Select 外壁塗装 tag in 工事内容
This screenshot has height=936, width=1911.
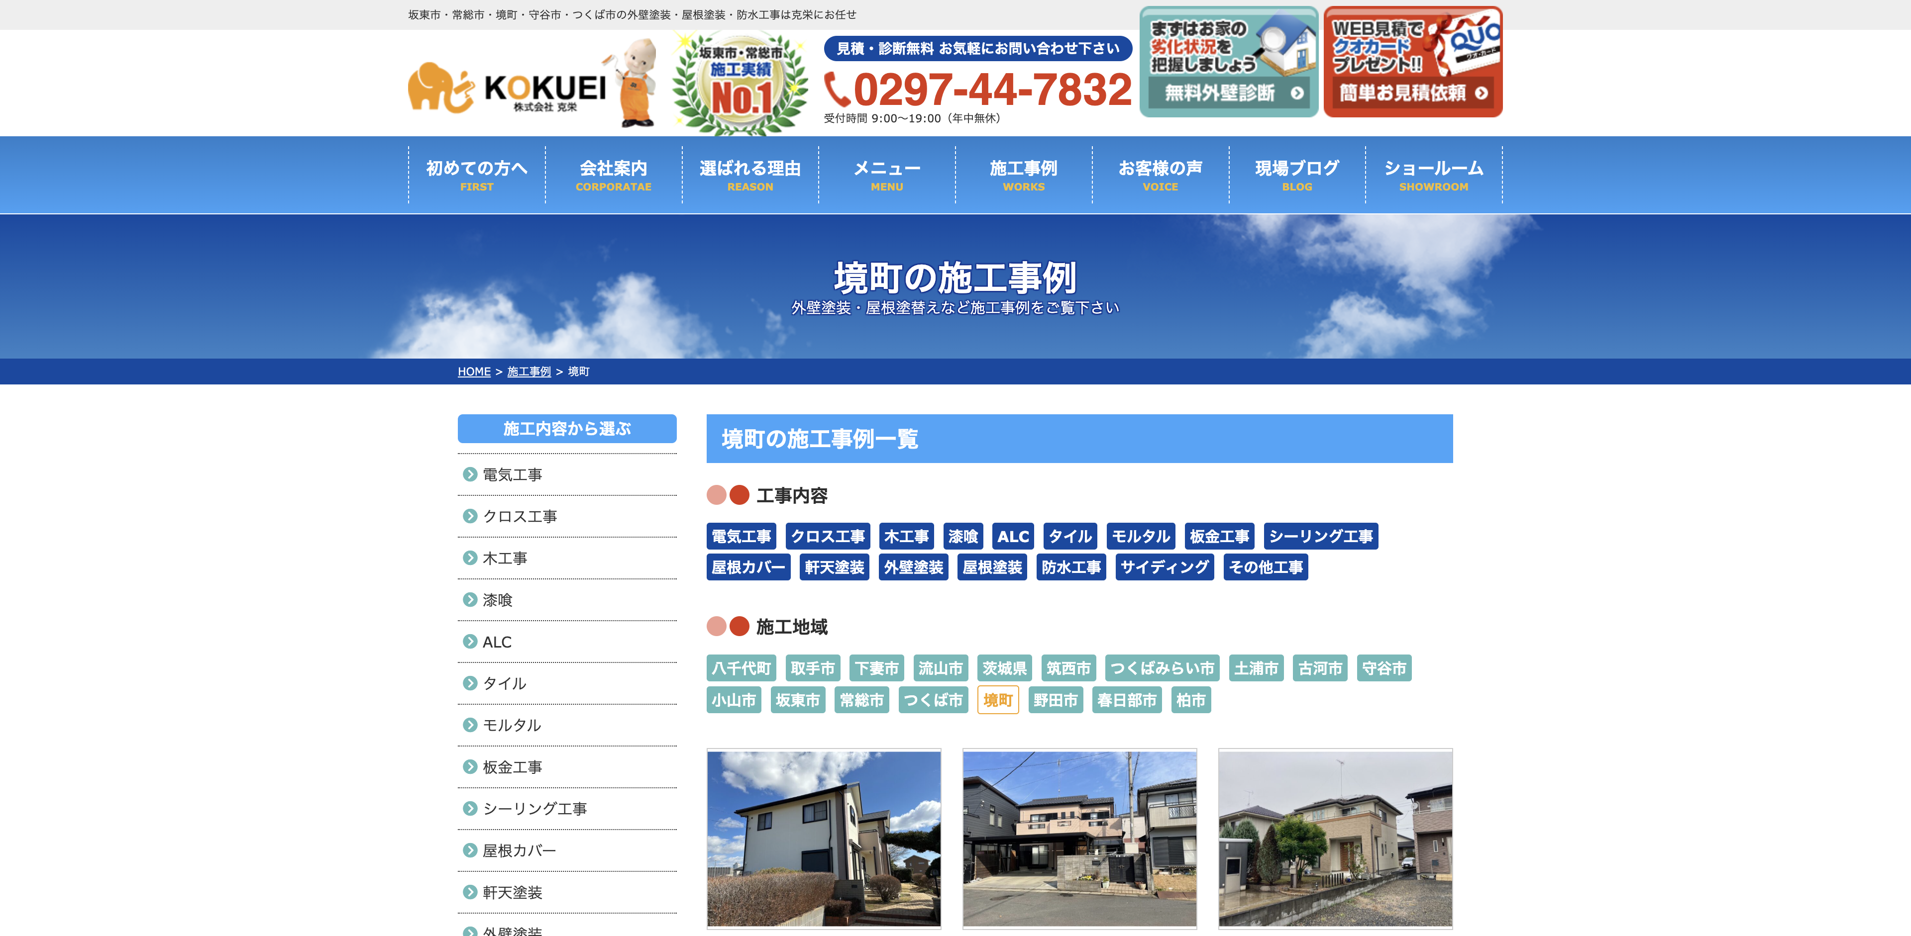click(x=913, y=567)
